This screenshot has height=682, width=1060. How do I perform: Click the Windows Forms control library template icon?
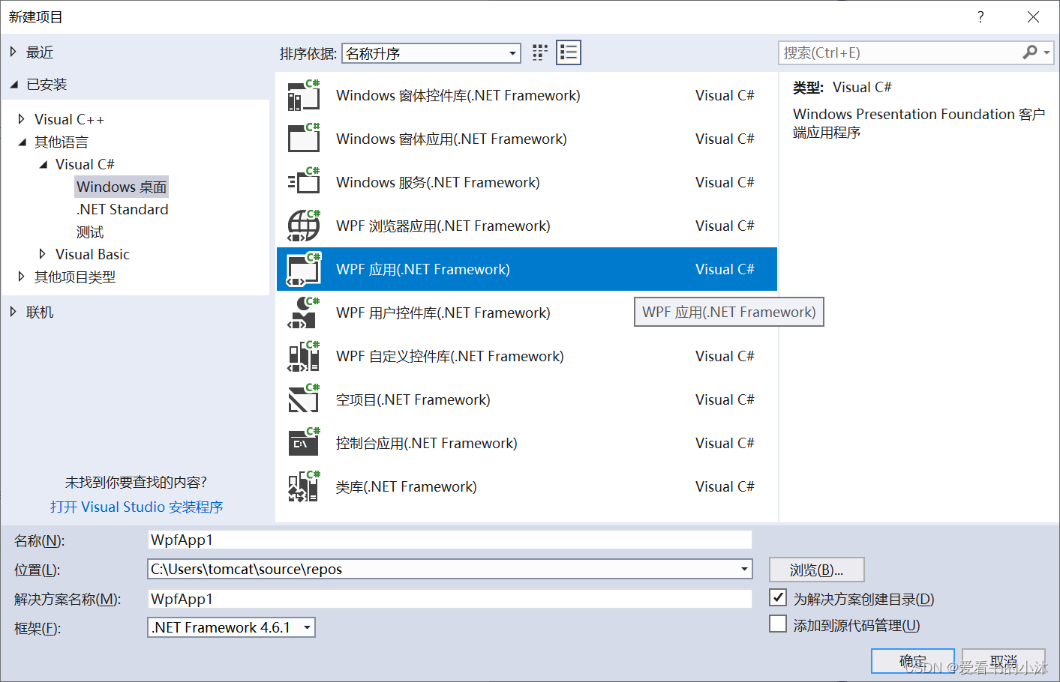pos(304,95)
